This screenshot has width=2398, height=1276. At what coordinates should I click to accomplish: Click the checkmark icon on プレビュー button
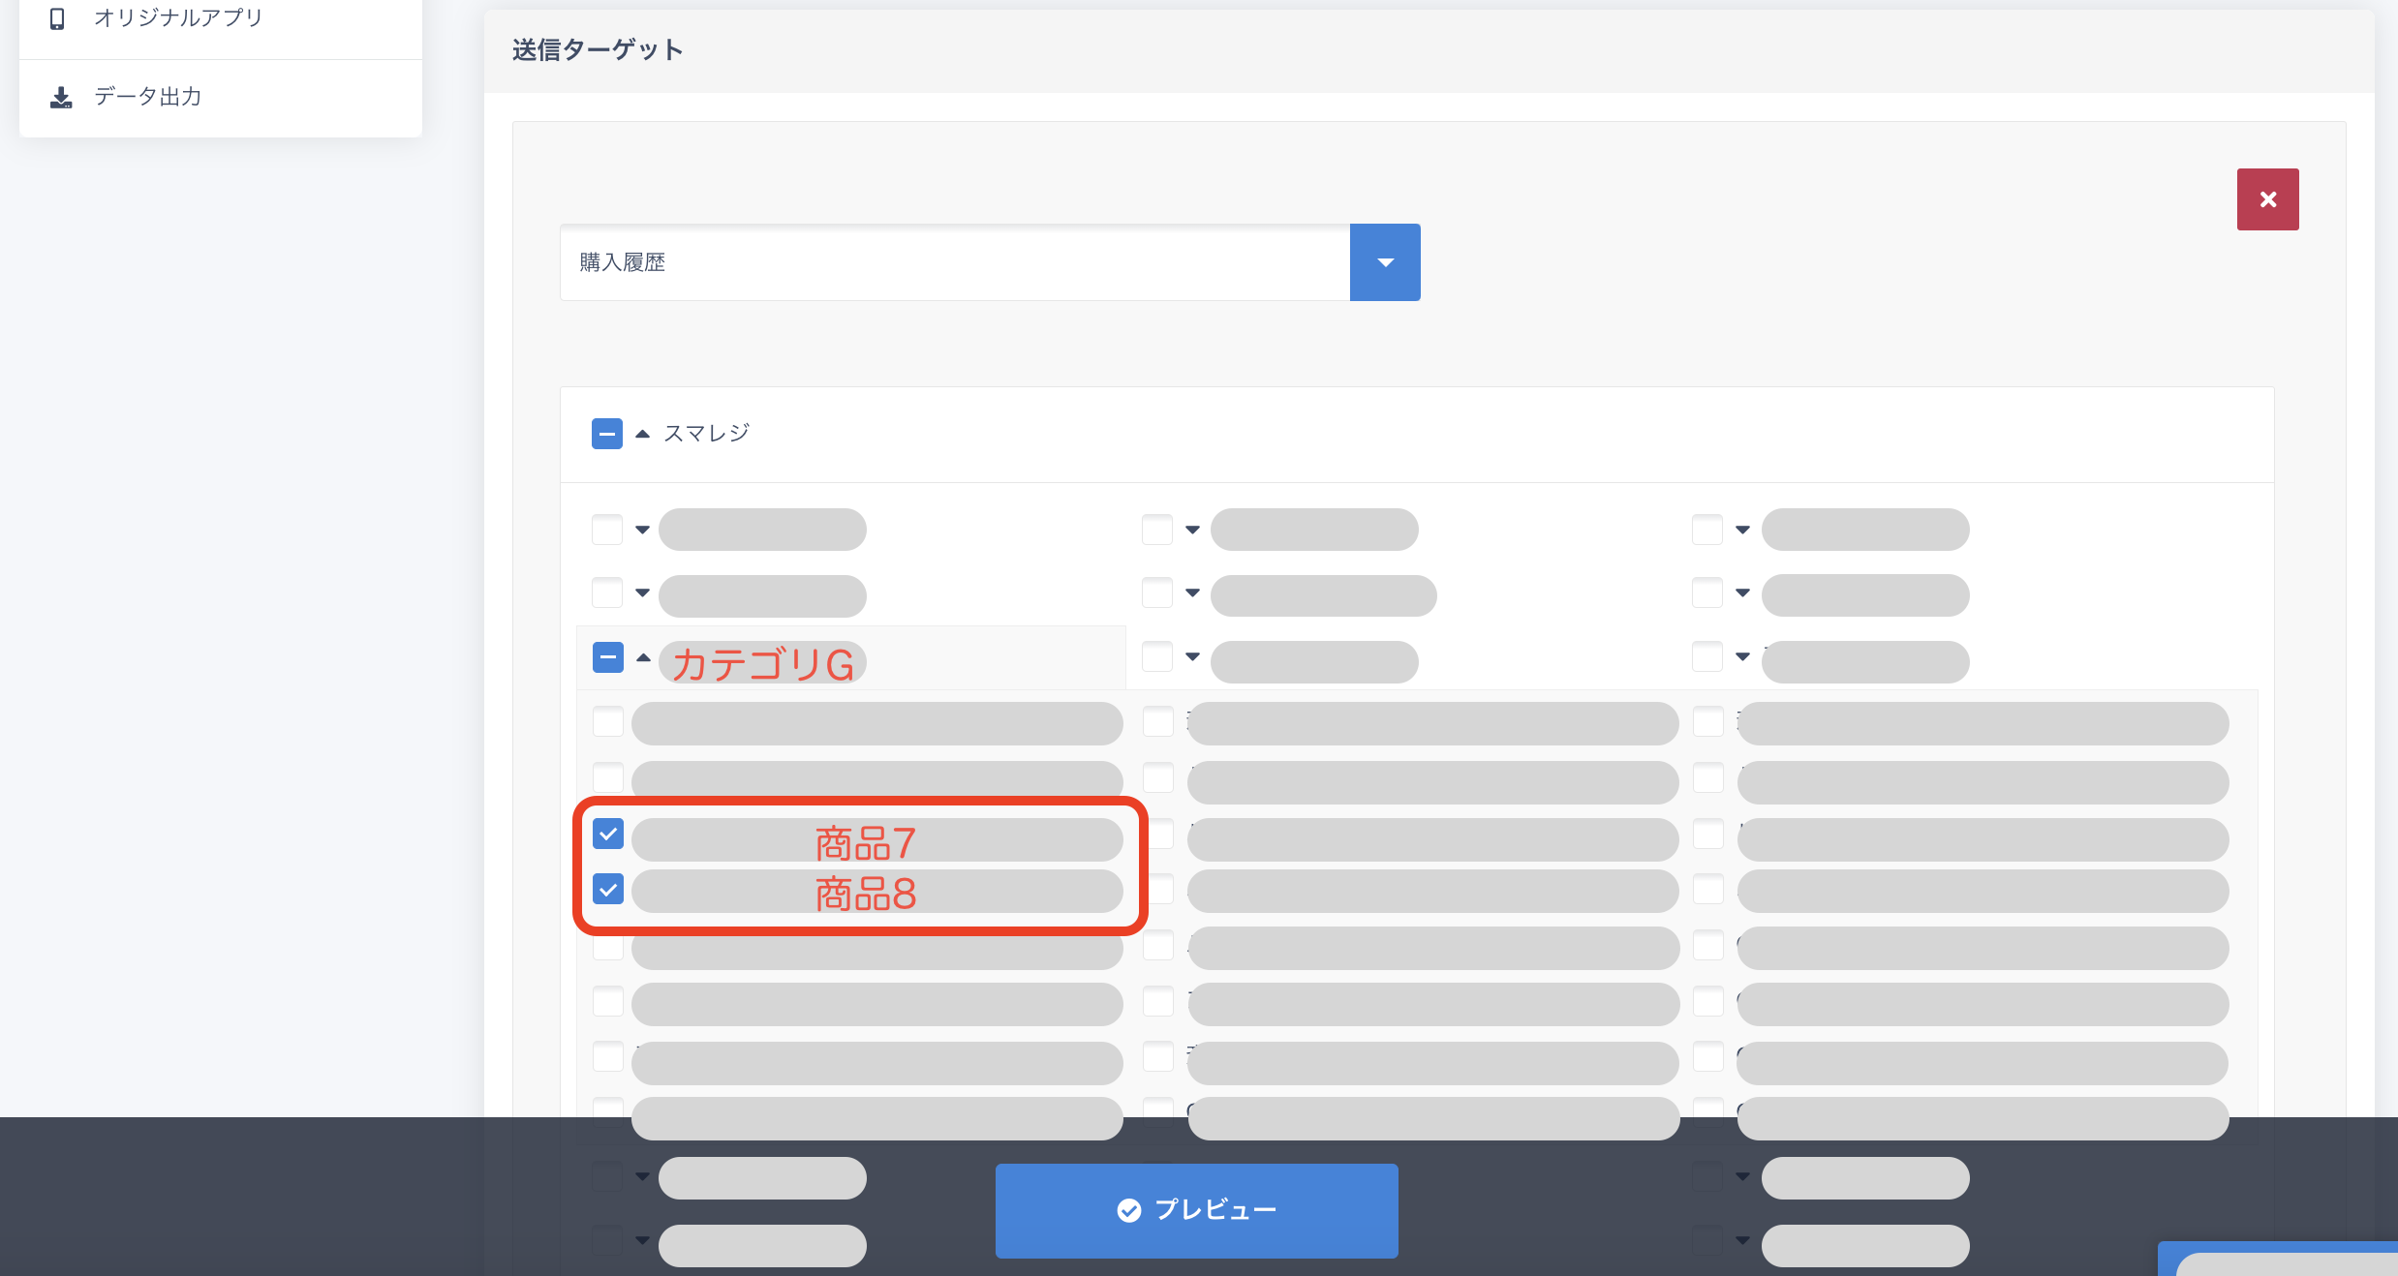[1128, 1210]
